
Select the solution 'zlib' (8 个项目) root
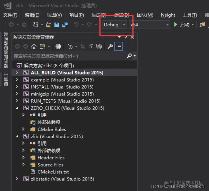(49, 66)
